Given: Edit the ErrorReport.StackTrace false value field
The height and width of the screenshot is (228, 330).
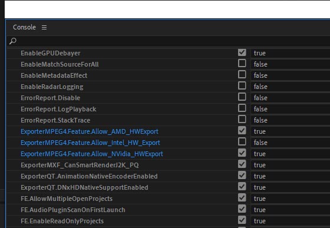Looking at the screenshot, I should (291, 120).
